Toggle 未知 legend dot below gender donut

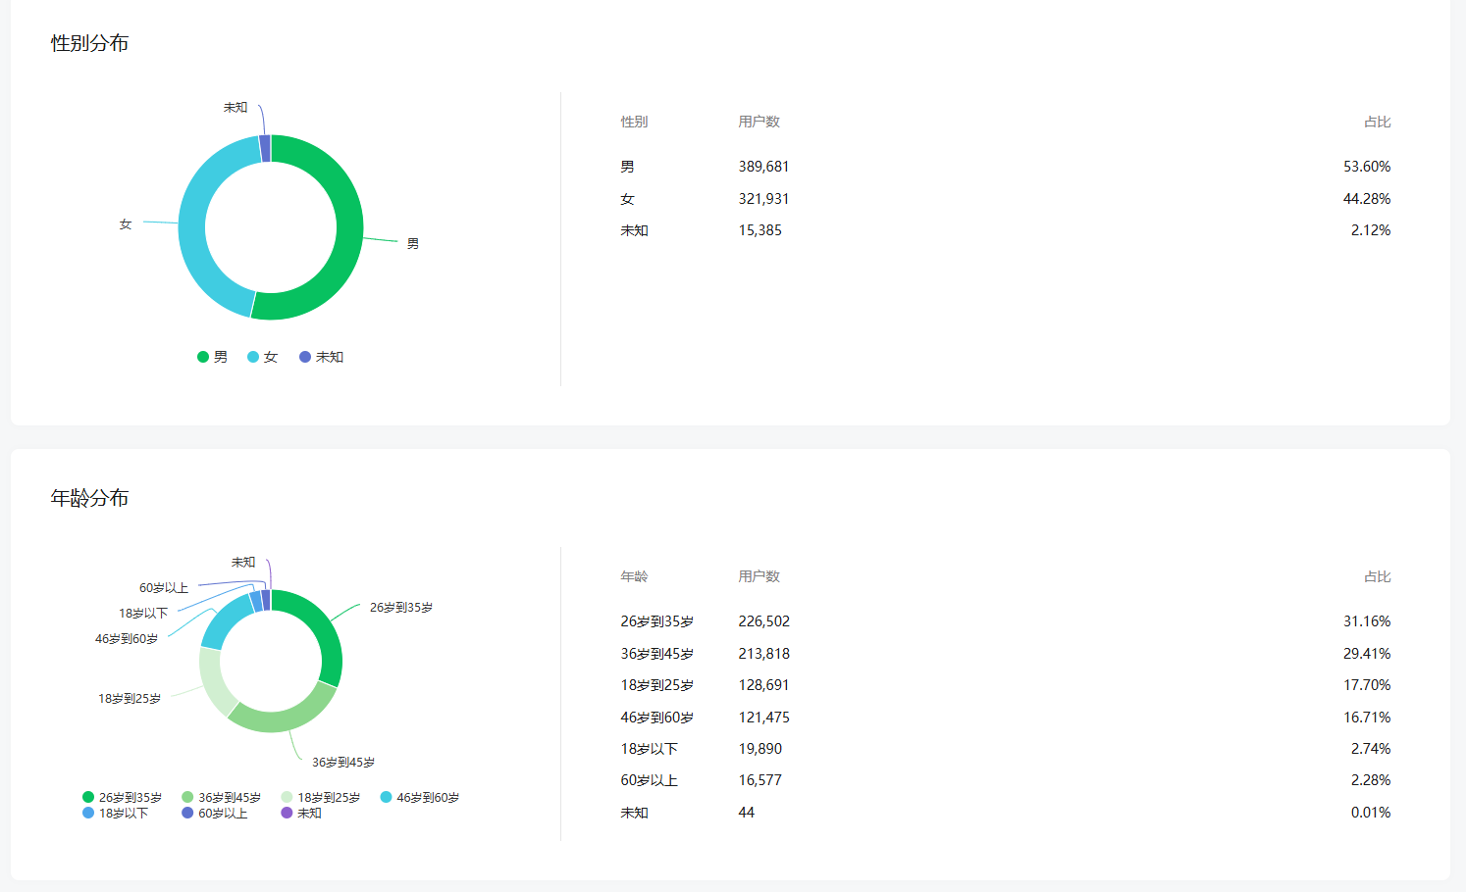(305, 357)
